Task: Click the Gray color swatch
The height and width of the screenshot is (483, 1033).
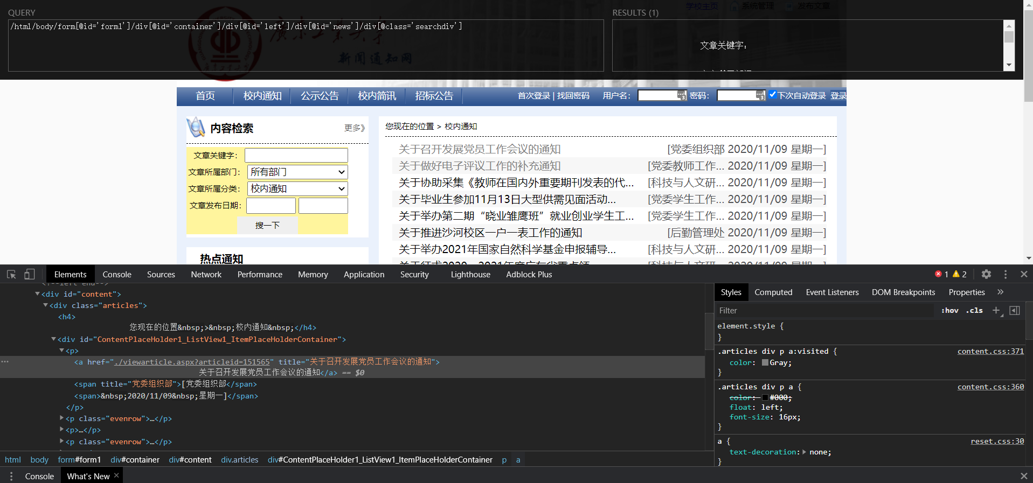Action: [x=765, y=362]
